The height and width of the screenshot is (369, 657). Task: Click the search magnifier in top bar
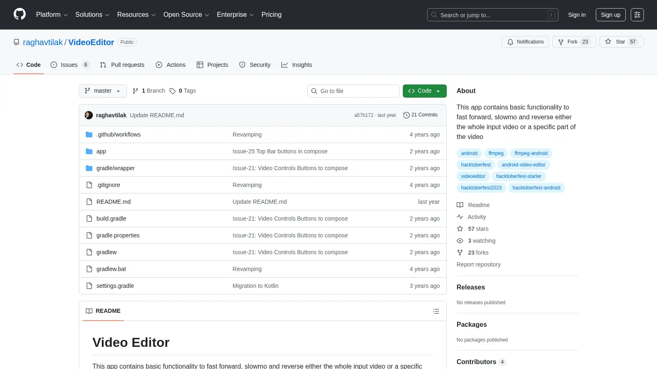434,15
